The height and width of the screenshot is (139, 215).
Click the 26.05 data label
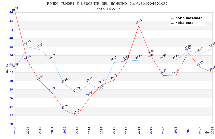click(89, 94)
